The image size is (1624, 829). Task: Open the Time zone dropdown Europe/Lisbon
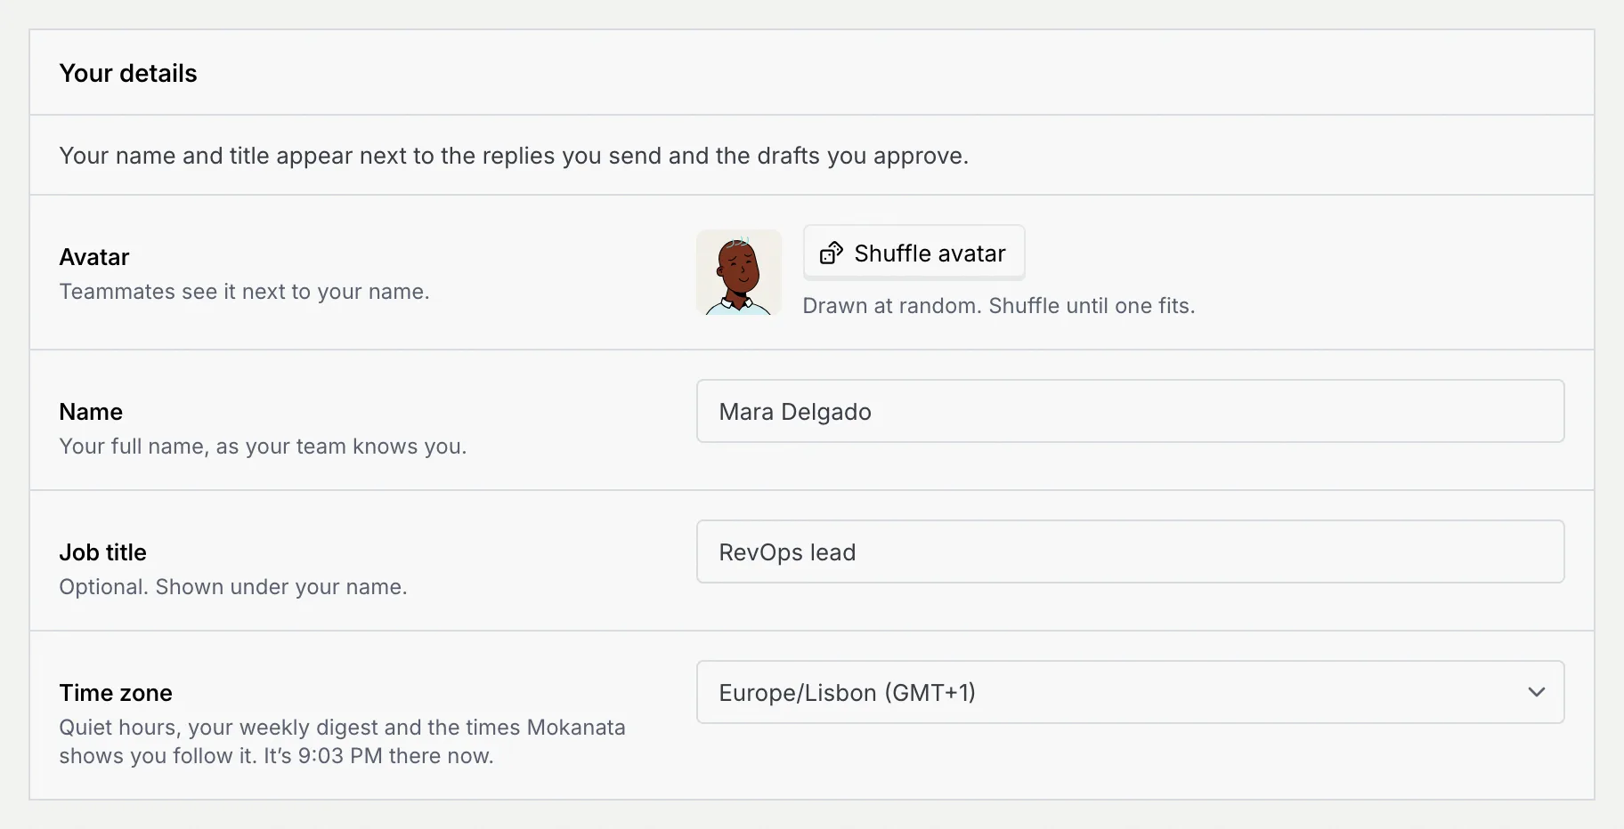tap(1130, 692)
